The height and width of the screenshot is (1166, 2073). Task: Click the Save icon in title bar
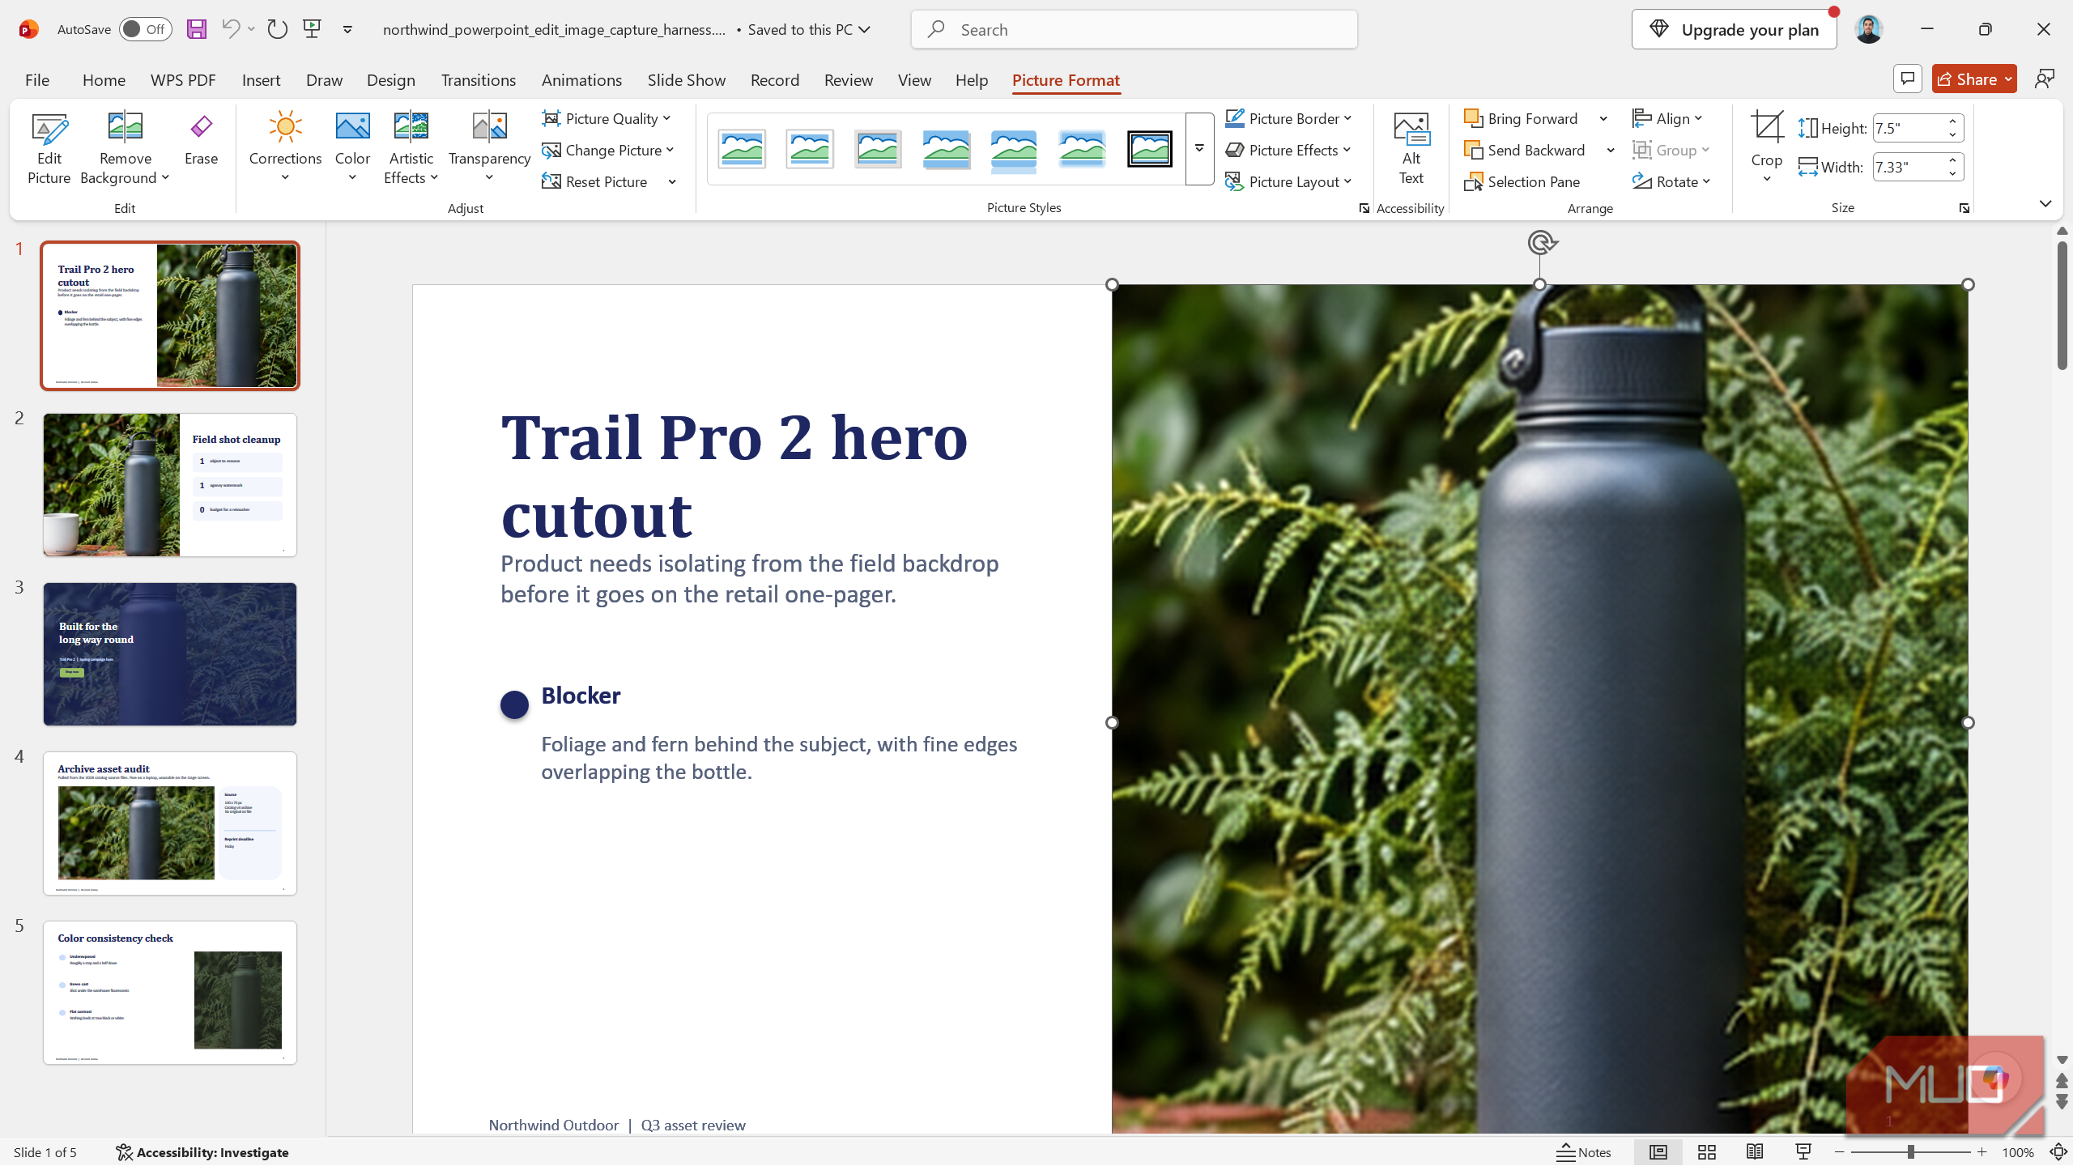[197, 29]
